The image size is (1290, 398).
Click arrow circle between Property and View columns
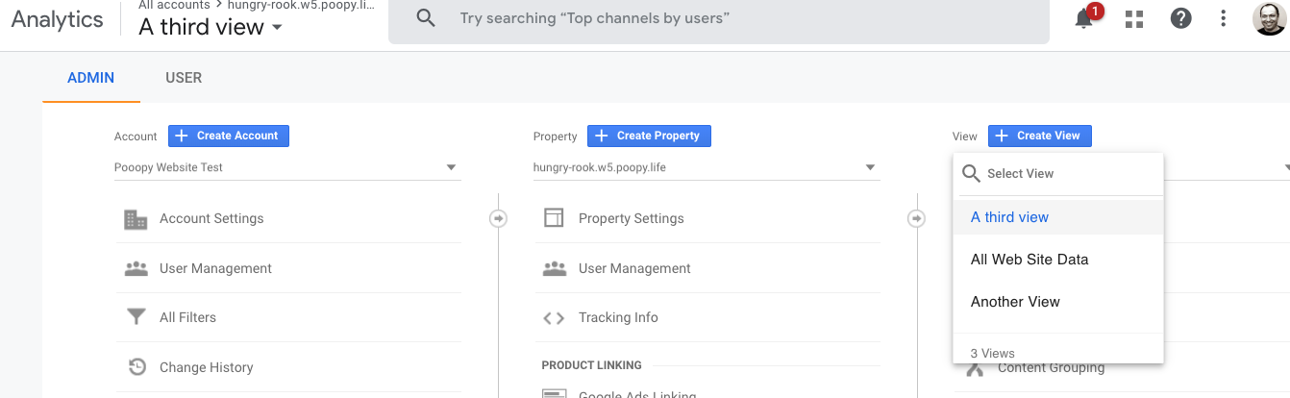pos(917,219)
